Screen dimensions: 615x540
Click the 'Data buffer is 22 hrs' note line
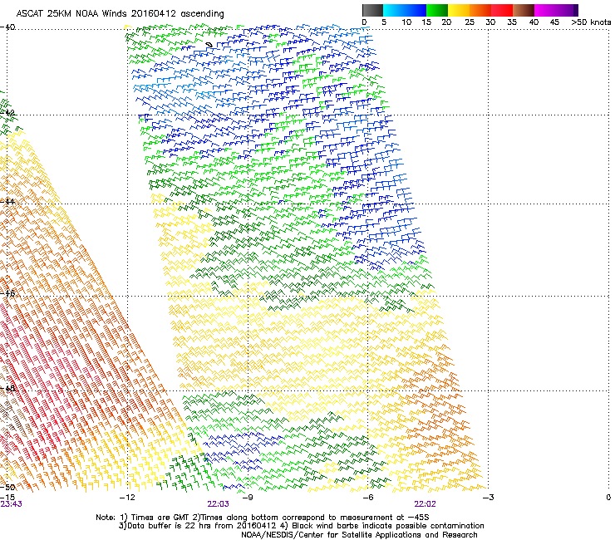(x=301, y=526)
